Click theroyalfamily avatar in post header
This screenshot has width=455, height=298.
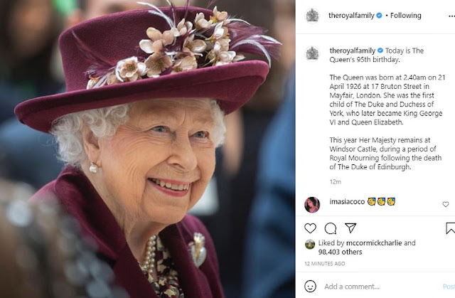pyautogui.click(x=311, y=15)
